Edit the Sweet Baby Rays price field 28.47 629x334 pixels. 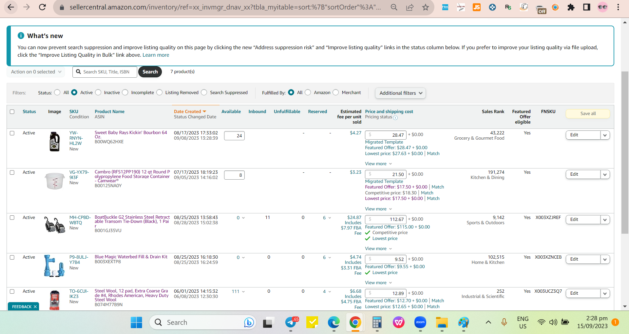pyautogui.click(x=386, y=135)
